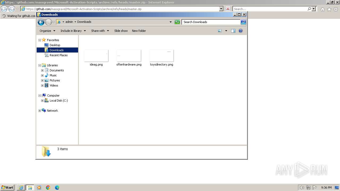Open Internet Explorer Home page icon
The width and height of the screenshot is (340, 191).
(322, 9)
